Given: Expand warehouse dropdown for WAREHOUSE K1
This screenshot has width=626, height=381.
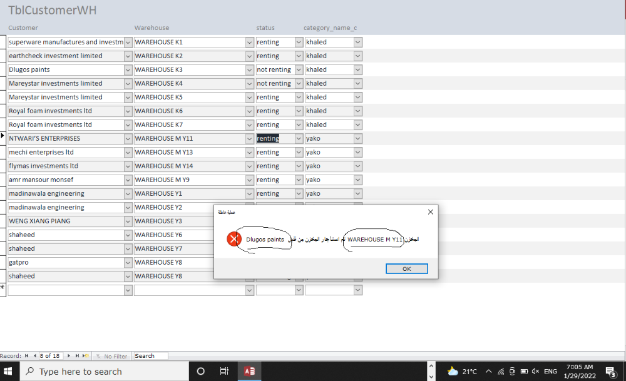Looking at the screenshot, I should click(250, 43).
